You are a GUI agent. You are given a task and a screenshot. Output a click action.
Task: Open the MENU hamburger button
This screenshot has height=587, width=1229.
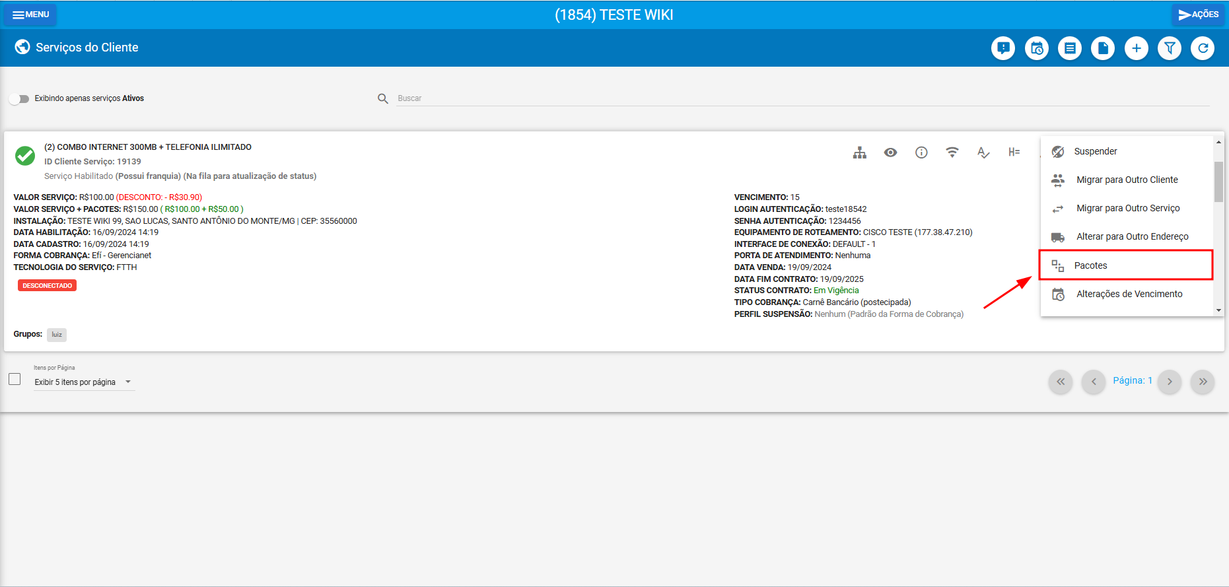(x=30, y=15)
